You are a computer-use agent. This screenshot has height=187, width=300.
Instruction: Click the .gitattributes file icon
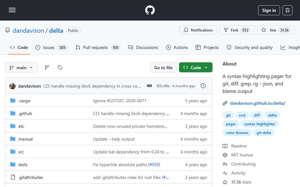(13, 177)
